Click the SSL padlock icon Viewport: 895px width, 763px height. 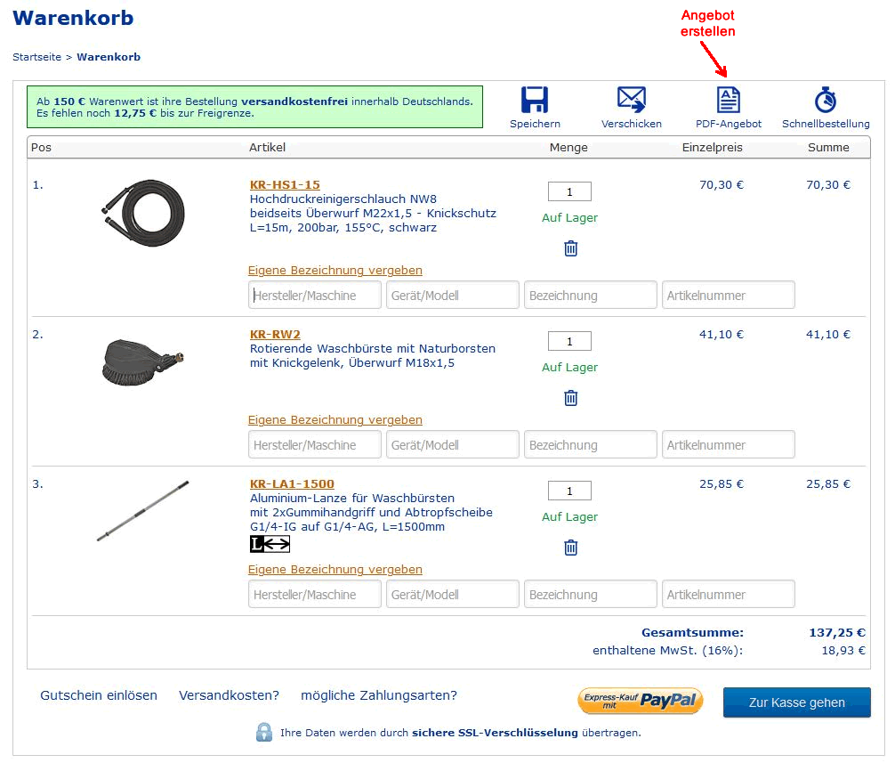pos(264,732)
